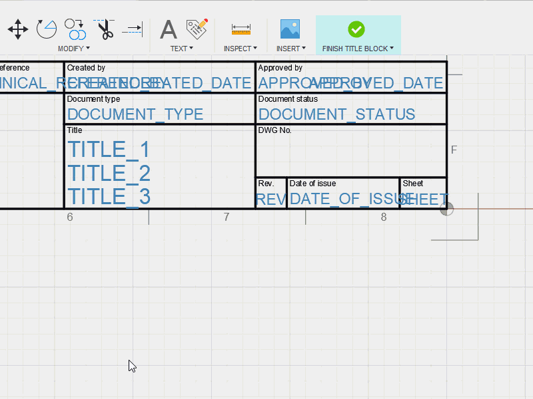The image size is (533, 399).
Task: Click the 'DWG No.' label
Action: pyautogui.click(x=274, y=130)
